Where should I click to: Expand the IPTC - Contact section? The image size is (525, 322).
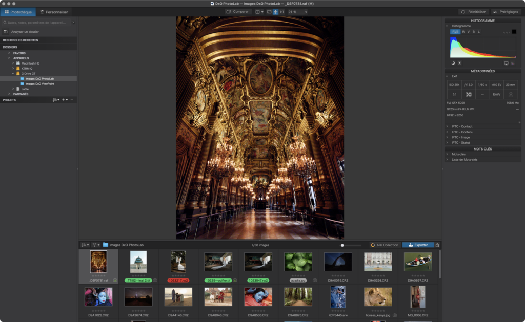[x=447, y=126]
